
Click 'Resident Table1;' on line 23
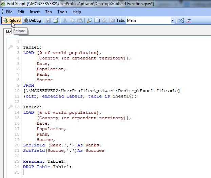coord(44,161)
